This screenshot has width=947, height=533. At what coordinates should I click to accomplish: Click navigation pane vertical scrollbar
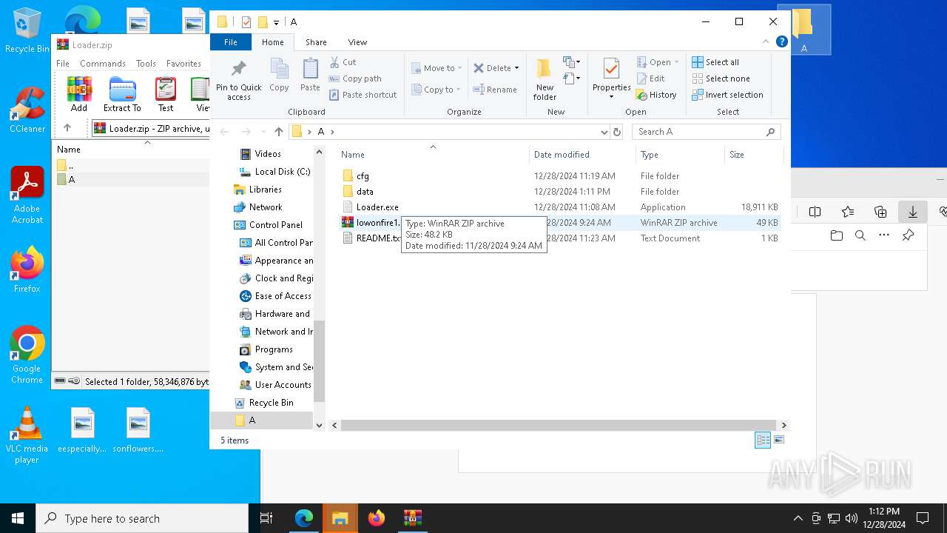pos(320,362)
